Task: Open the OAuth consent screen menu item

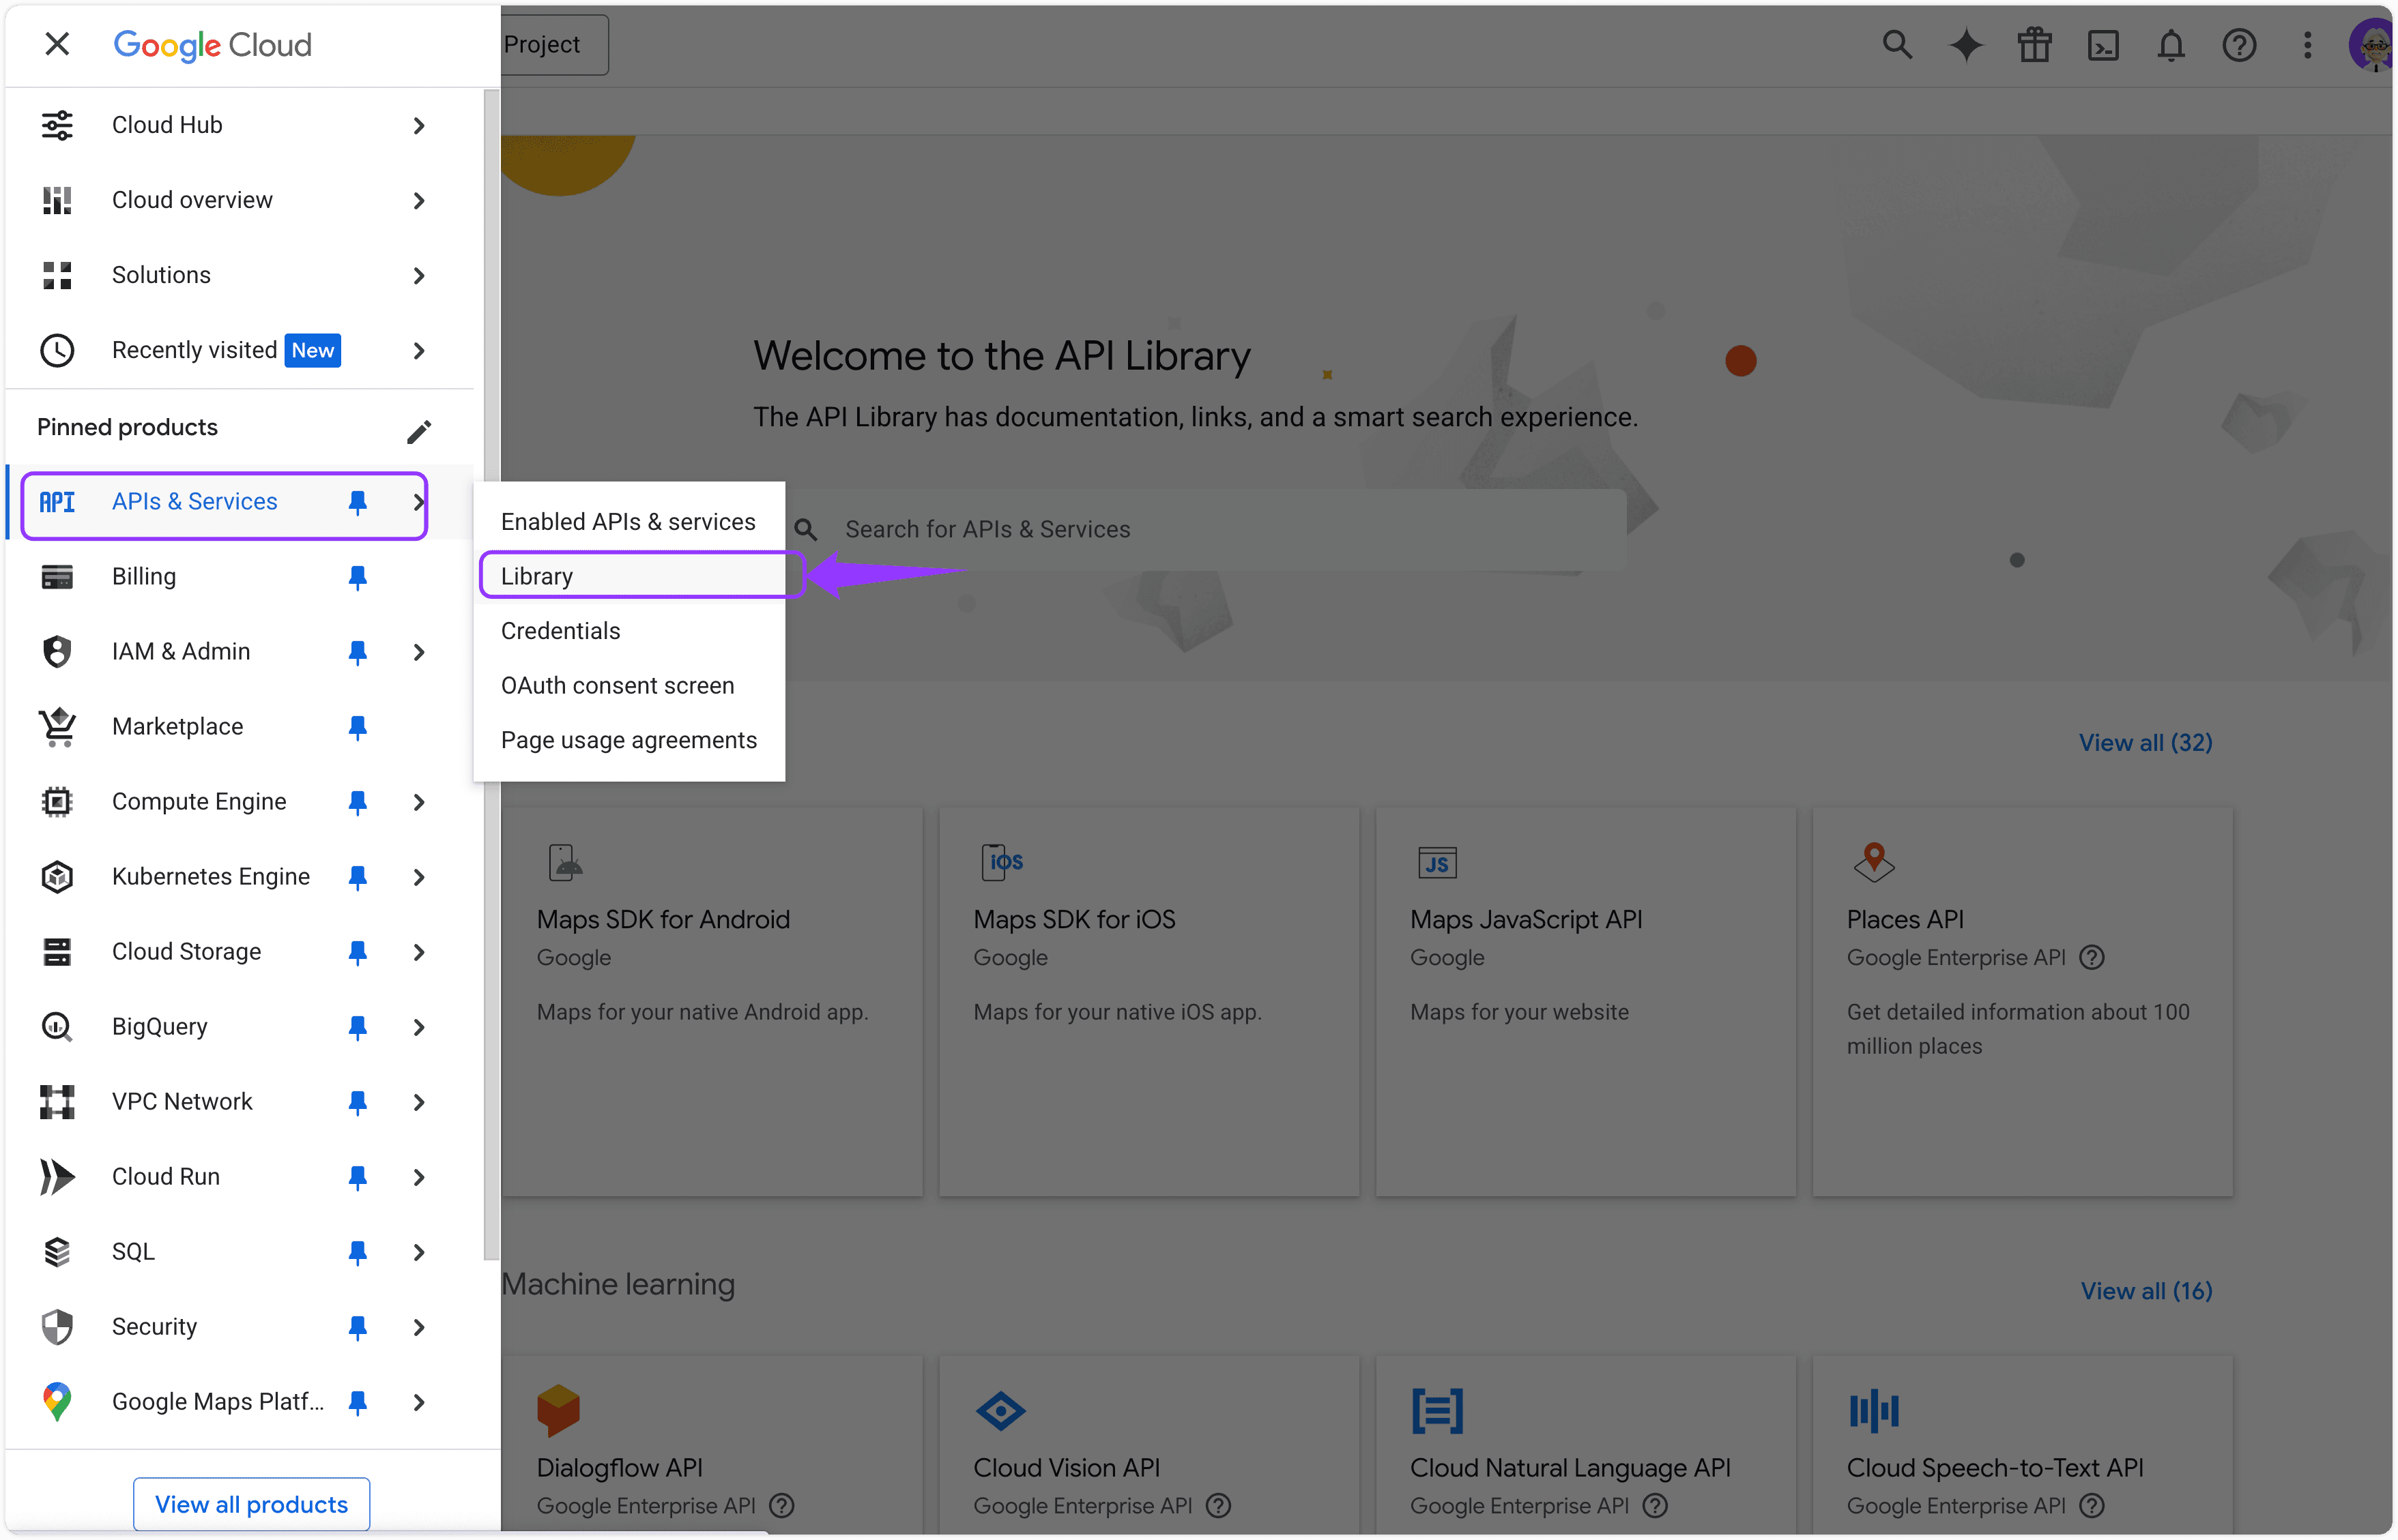Action: [618, 685]
